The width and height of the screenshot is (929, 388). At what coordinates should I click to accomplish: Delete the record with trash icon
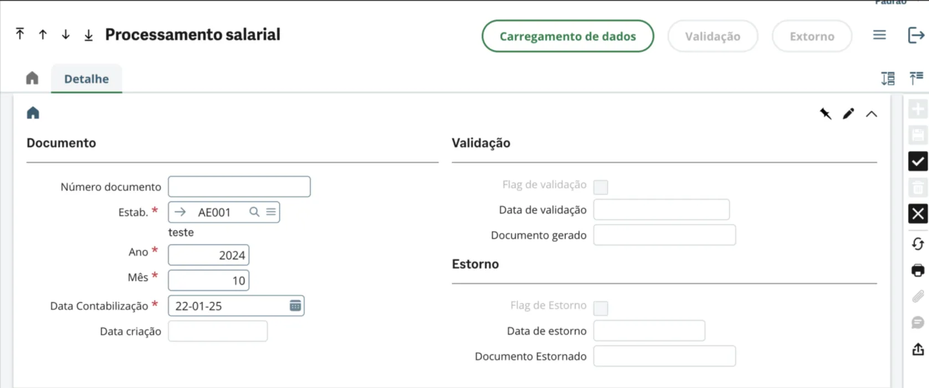[918, 187]
